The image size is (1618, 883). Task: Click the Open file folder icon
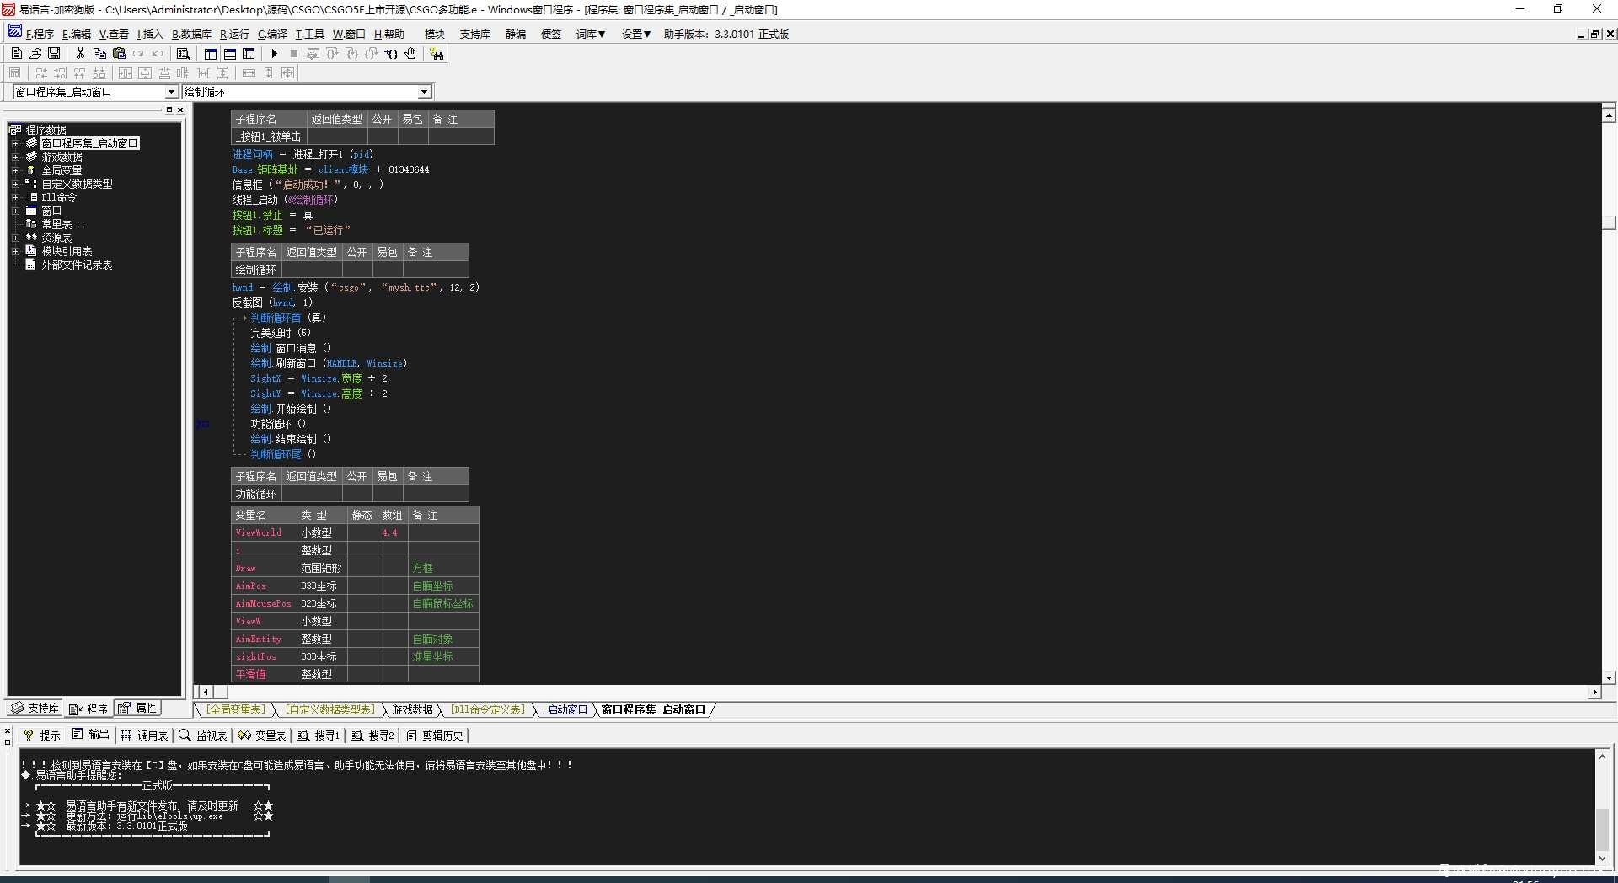(x=35, y=54)
